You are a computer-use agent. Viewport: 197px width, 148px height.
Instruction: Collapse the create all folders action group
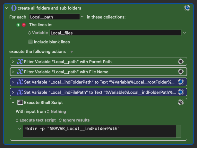(x=7, y=8)
